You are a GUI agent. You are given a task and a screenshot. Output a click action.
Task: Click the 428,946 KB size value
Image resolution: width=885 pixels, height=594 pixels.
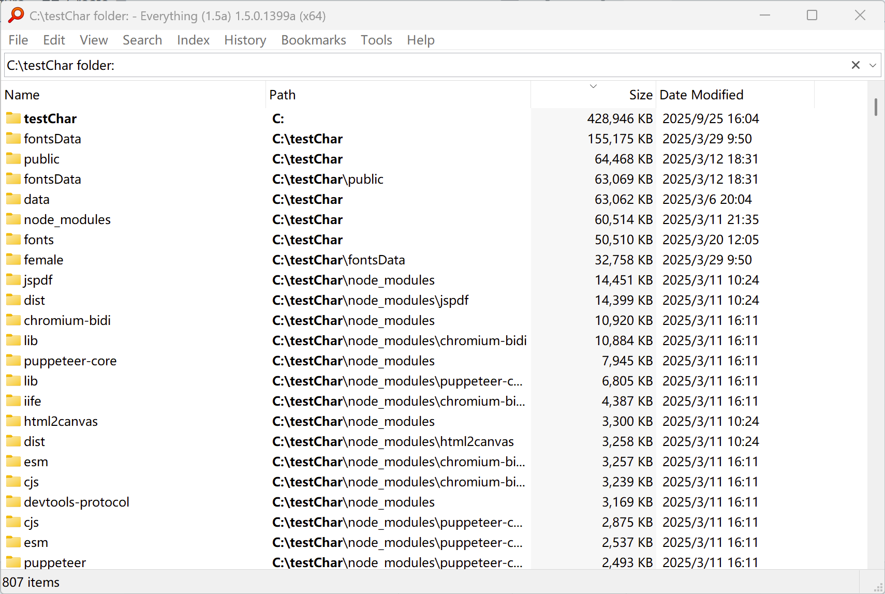coord(620,118)
